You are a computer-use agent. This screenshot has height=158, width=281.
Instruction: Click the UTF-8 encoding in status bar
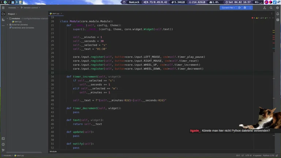(248, 155)
